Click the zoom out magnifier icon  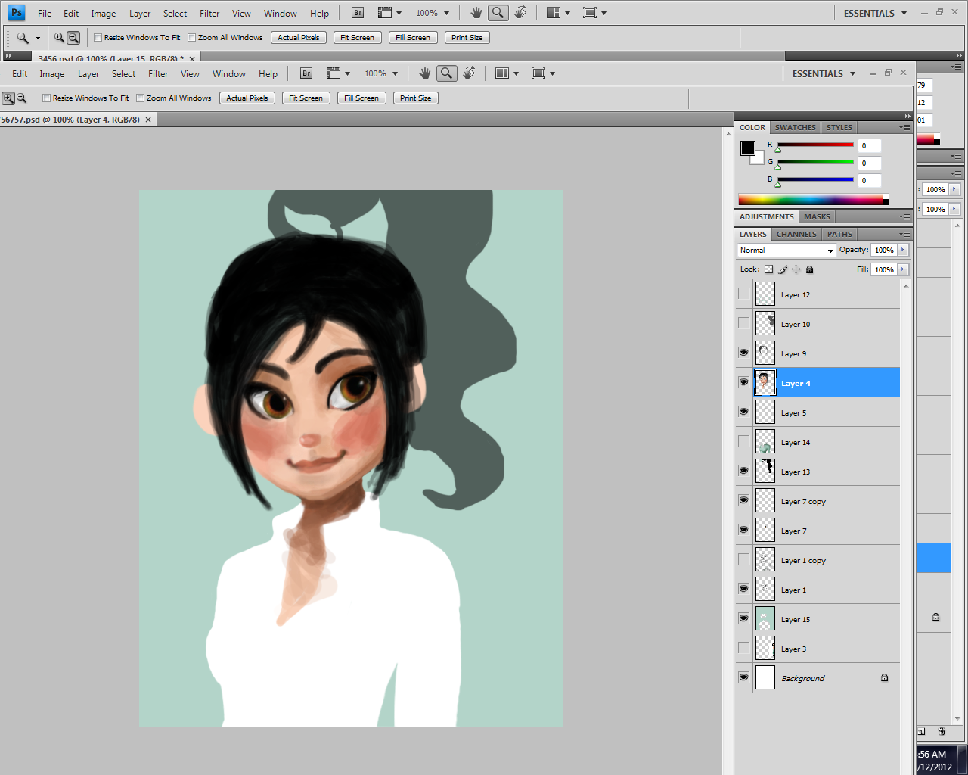pos(22,98)
